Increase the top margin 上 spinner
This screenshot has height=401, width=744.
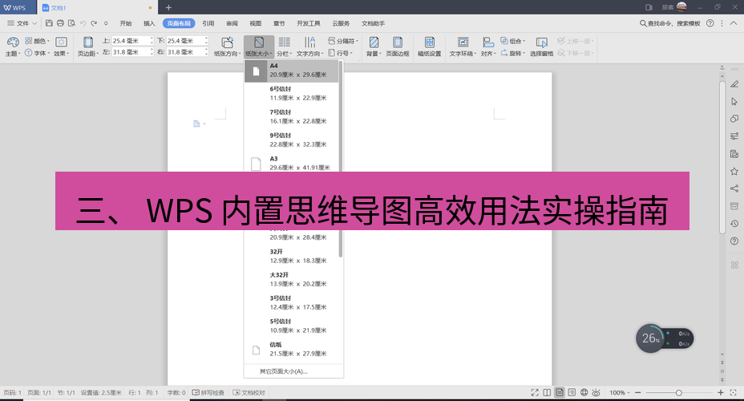tap(152, 39)
